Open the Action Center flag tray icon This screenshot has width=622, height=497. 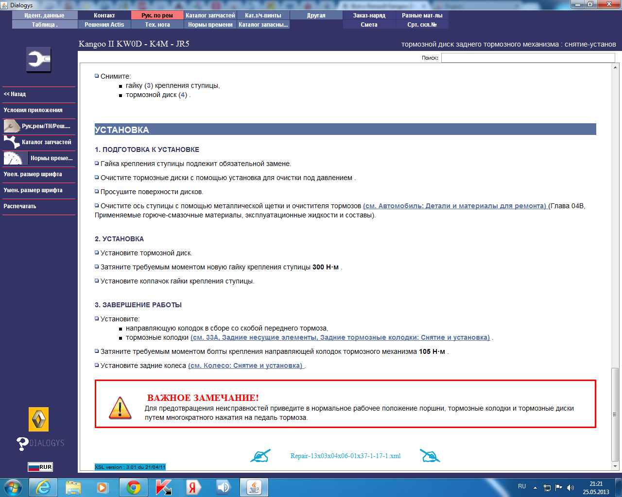click(559, 488)
